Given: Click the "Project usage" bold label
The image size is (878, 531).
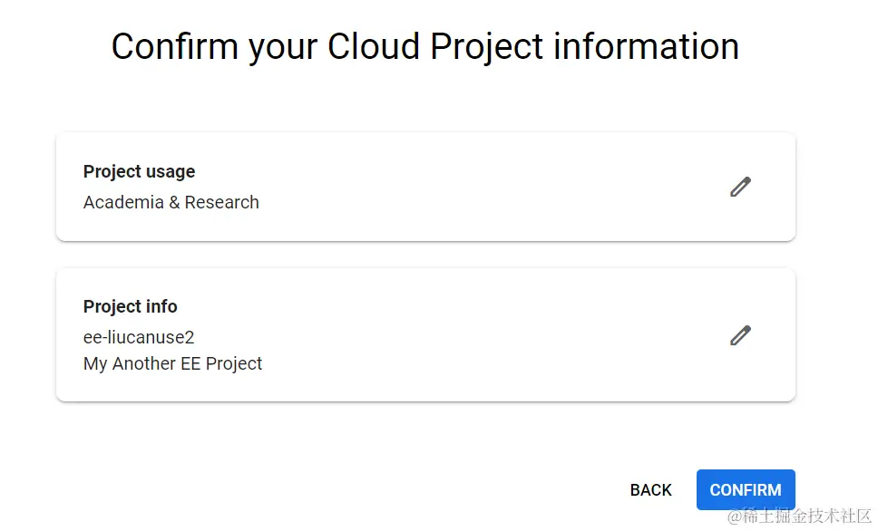Looking at the screenshot, I should [x=139, y=172].
